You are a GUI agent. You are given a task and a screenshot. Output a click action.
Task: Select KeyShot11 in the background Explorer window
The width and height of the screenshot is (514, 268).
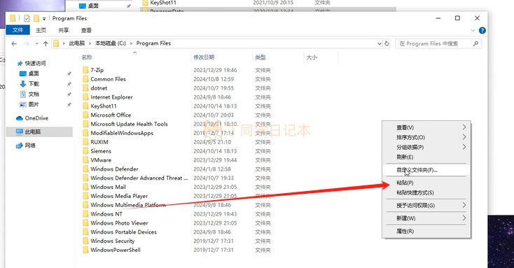tap(163, 3)
